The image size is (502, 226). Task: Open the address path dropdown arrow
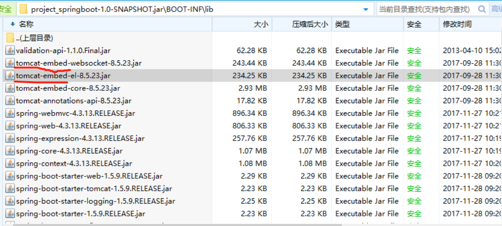point(366,10)
